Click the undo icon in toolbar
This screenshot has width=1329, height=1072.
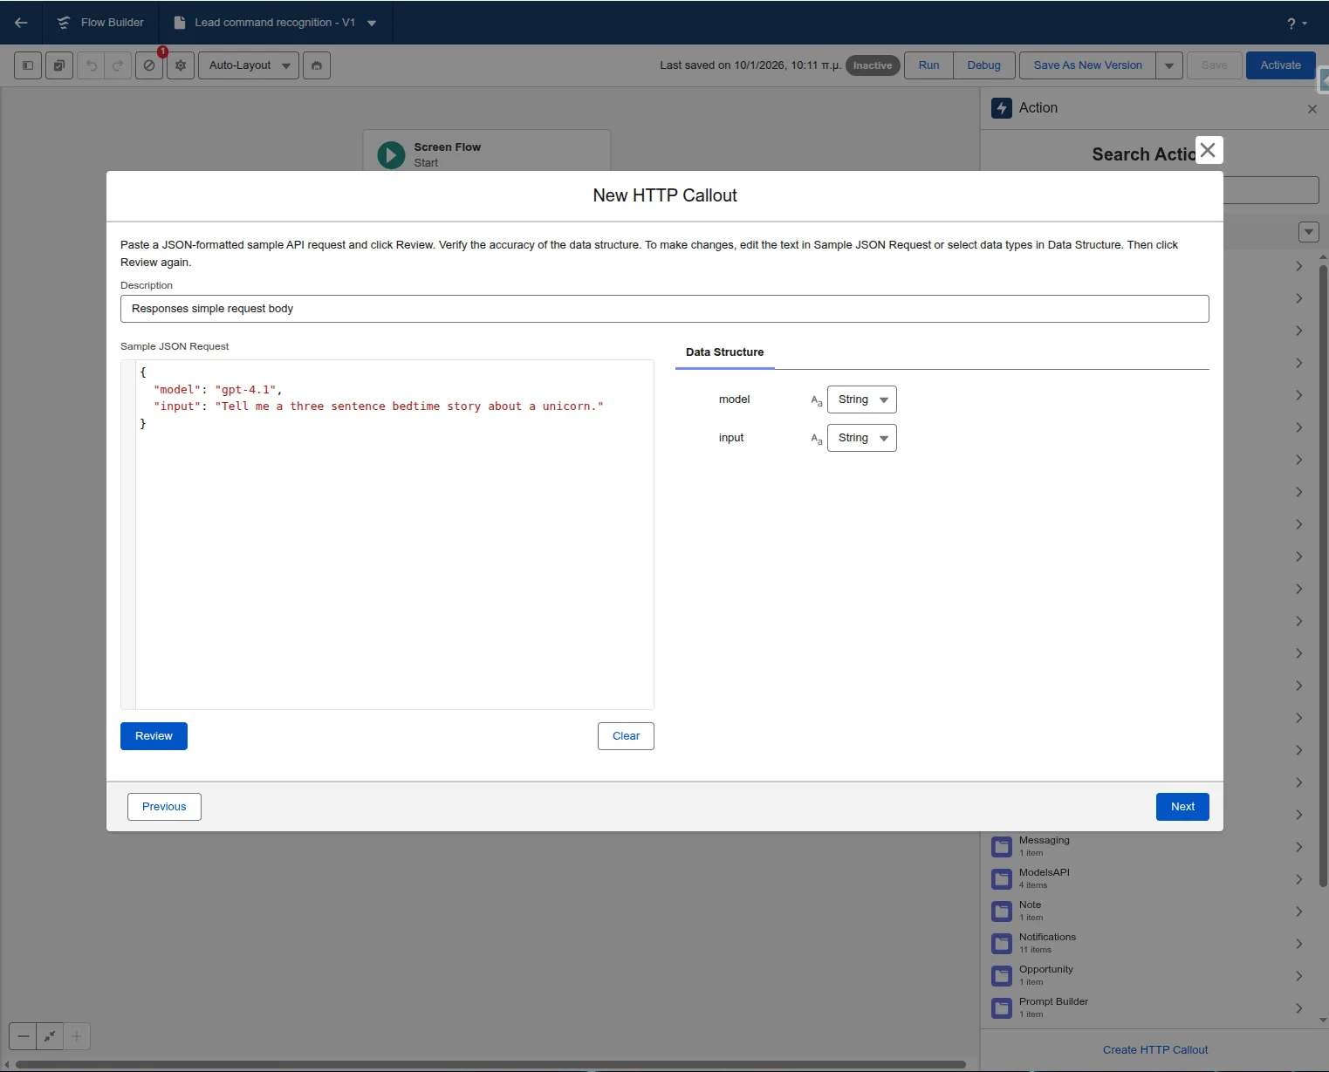coord(91,65)
